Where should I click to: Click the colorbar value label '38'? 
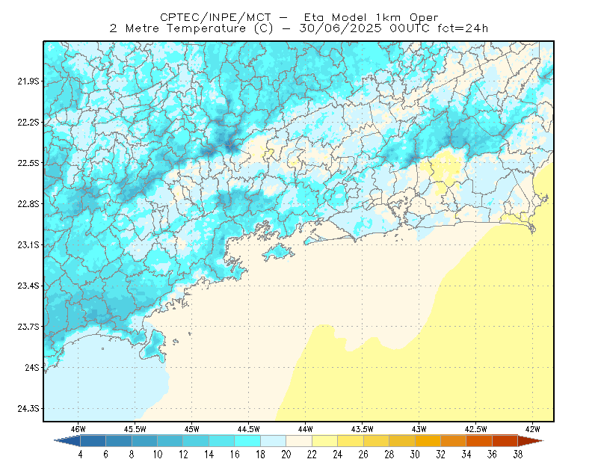[x=517, y=455]
